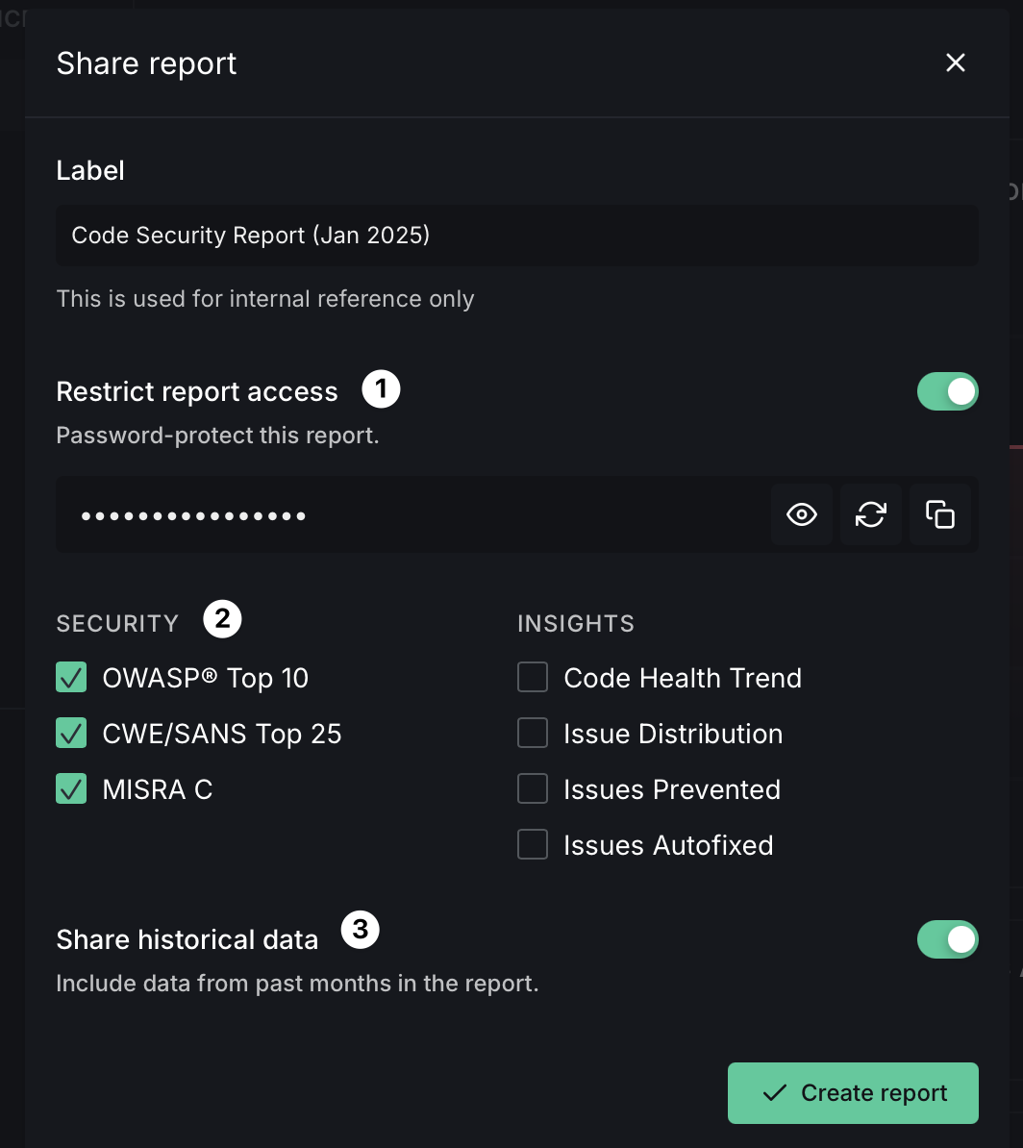Select the Issues Autofixed checkbox
This screenshot has height=1148, width=1023.
(533, 845)
